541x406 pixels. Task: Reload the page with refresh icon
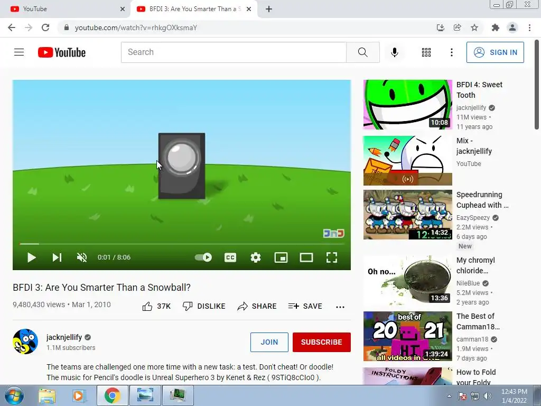pos(45,27)
